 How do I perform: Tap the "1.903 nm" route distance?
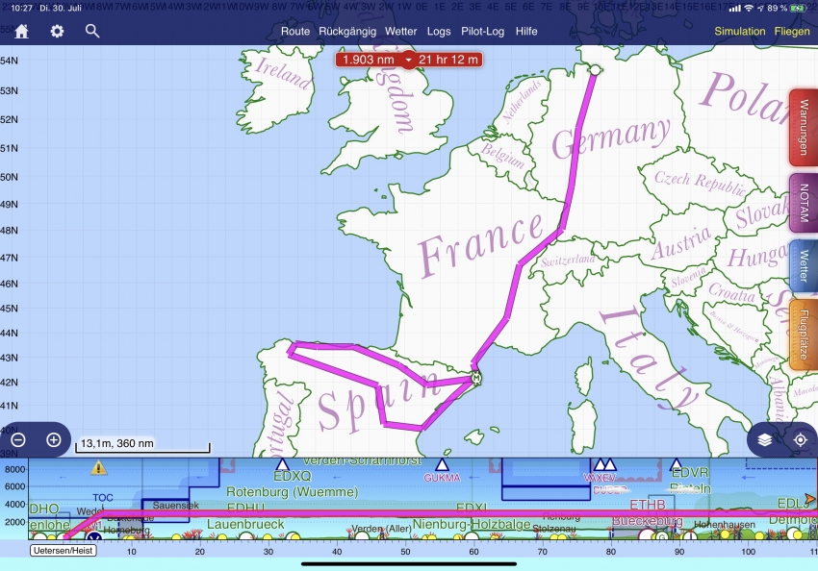[x=369, y=60]
